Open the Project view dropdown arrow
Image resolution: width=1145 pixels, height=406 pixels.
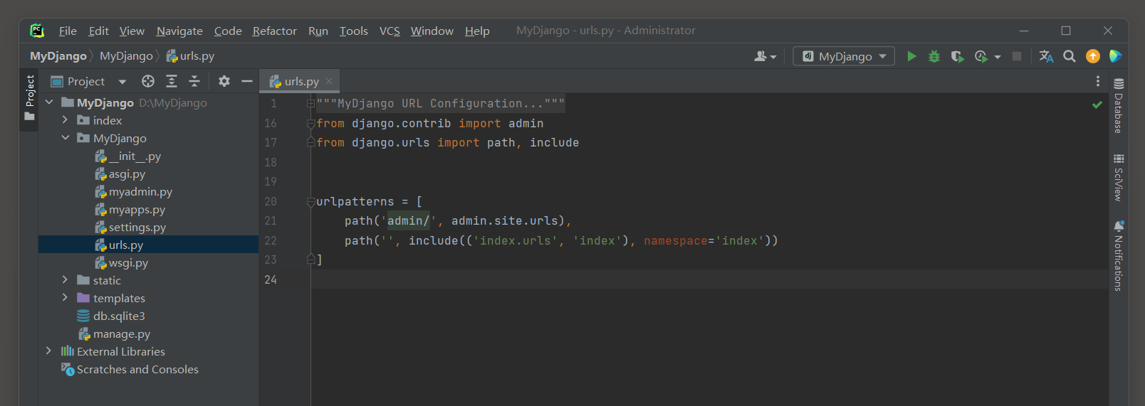pos(122,82)
